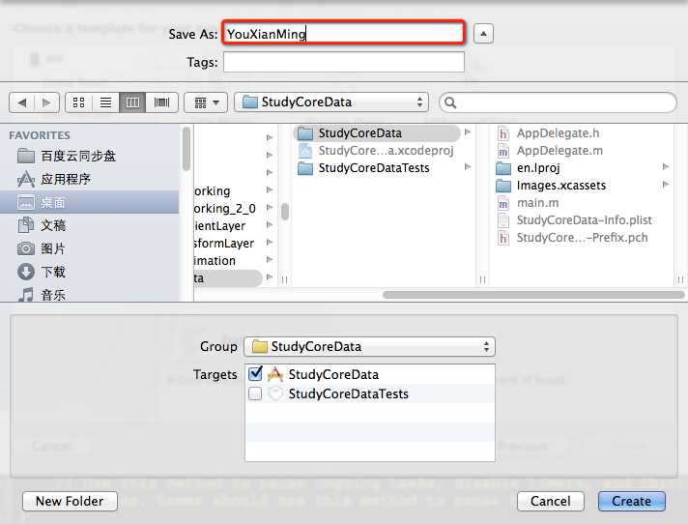Click the Create button
This screenshot has width=688, height=524.
tap(631, 501)
